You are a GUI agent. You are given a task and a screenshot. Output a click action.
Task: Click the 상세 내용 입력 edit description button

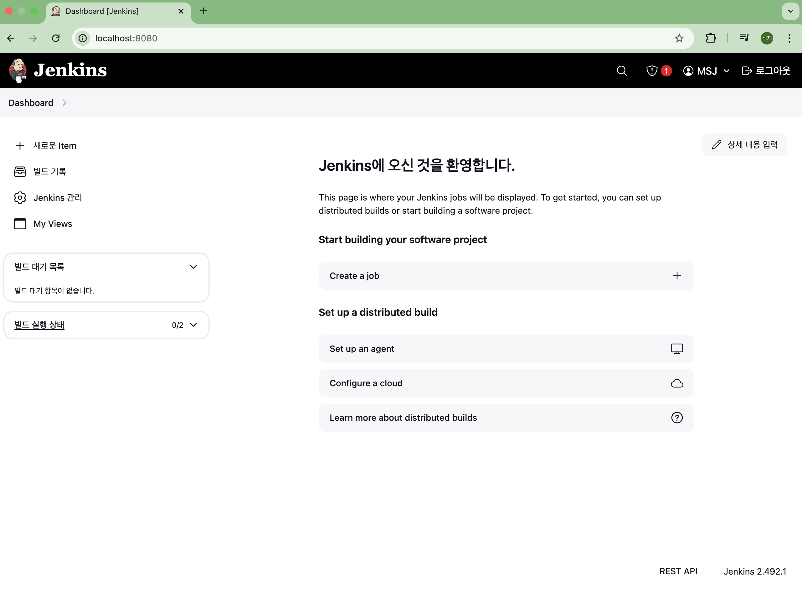(x=744, y=144)
